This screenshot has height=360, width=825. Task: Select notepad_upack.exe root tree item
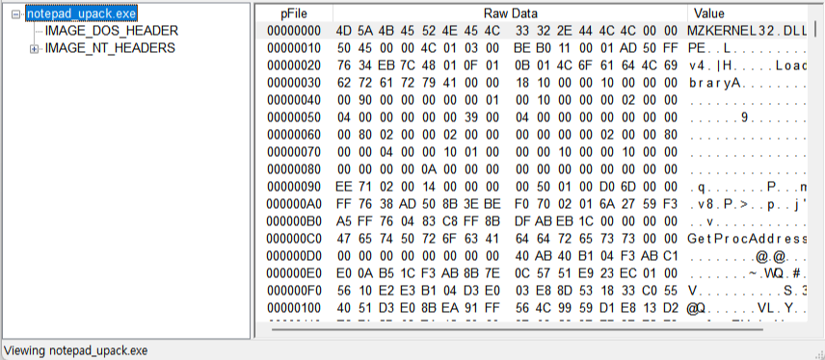[x=81, y=13]
